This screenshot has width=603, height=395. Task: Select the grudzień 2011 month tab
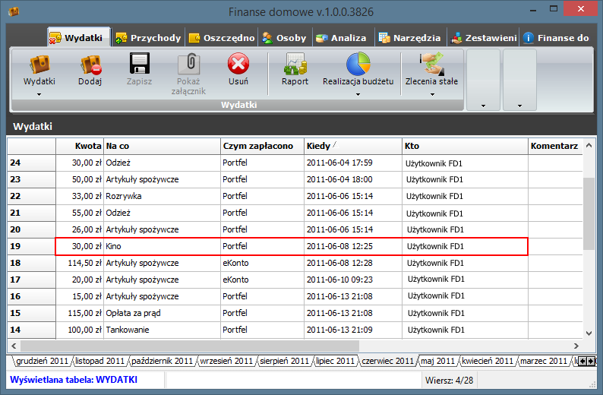41,361
